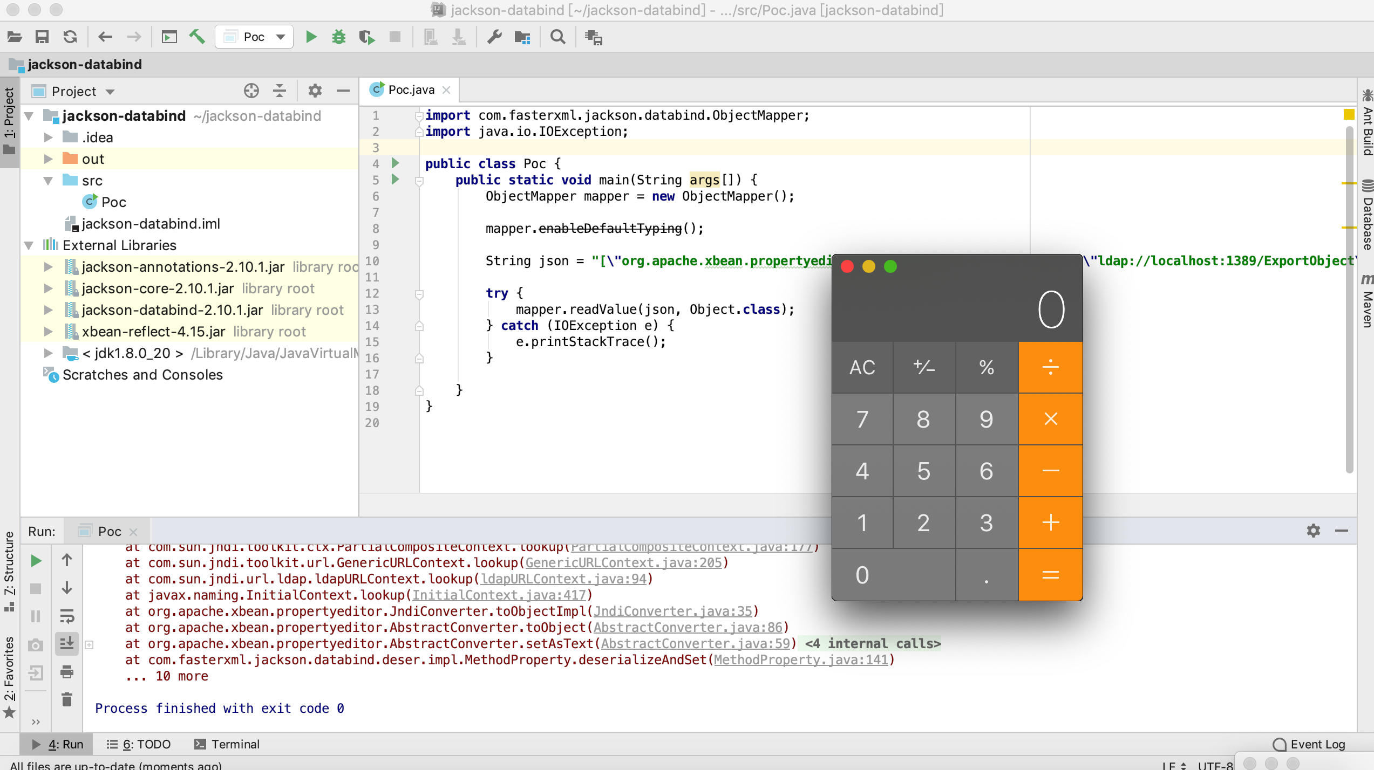Screen dimensions: 1374x770
Task: Click the locate/scroll from source target icon
Action: (251, 91)
